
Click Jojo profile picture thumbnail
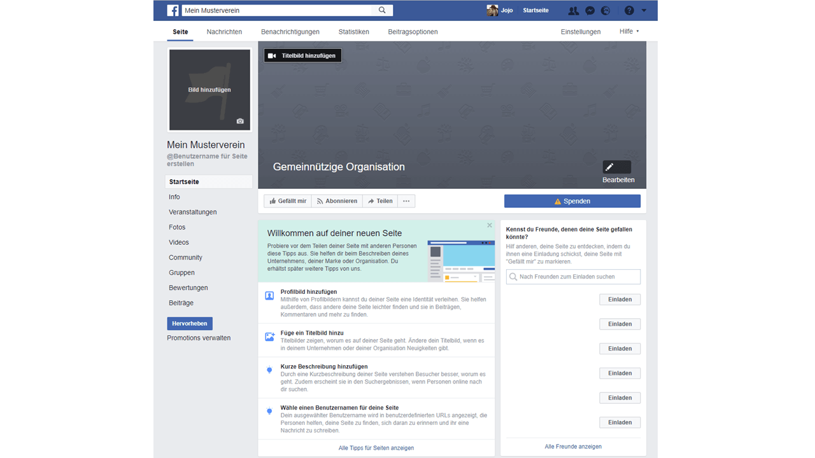pos(492,10)
